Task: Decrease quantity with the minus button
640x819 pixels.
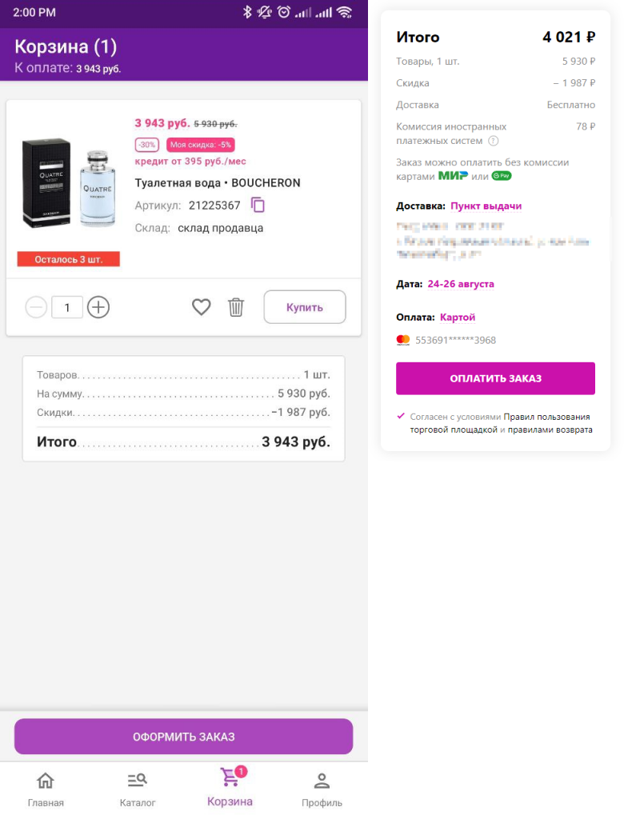Action: pyautogui.click(x=36, y=307)
